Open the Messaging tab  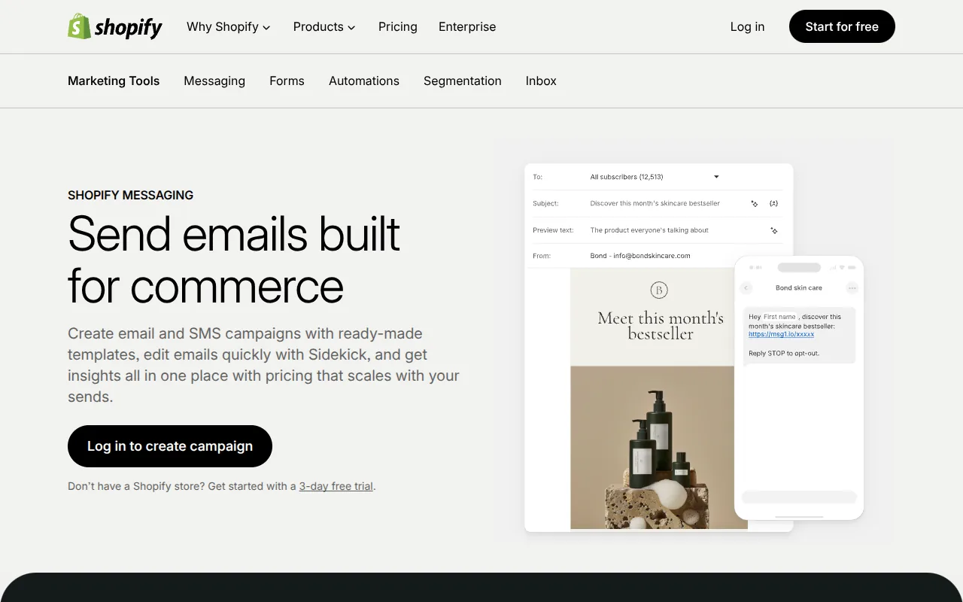214,81
